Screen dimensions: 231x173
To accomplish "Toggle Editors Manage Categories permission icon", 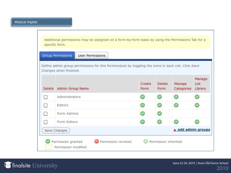I will (x=176, y=105).
